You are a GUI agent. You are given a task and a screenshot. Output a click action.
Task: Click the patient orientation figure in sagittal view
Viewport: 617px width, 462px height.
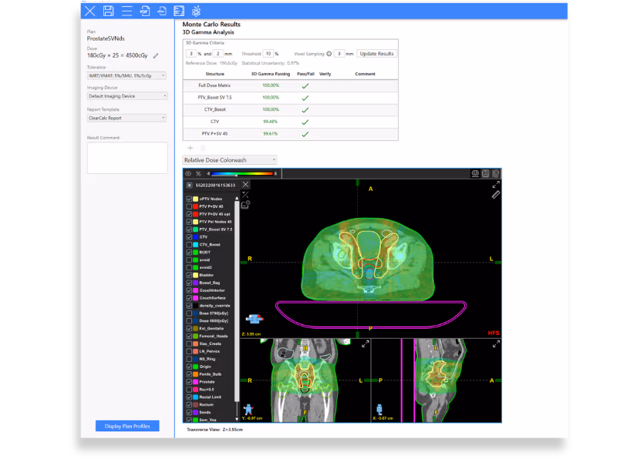point(379,410)
